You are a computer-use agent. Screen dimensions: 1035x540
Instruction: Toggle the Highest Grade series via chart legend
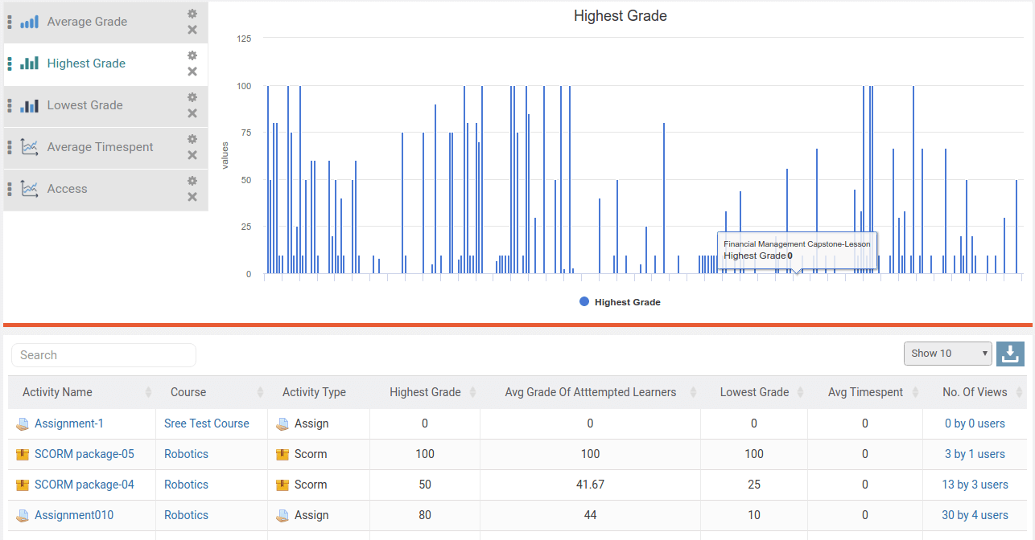[620, 301]
